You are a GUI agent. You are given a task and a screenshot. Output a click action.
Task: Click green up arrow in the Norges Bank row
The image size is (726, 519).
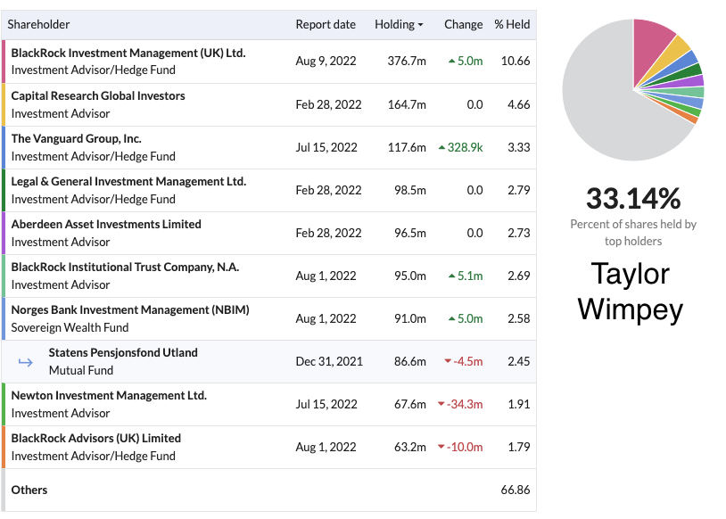coord(452,318)
